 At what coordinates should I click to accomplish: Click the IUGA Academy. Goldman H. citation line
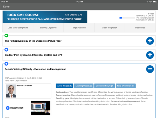pos(23,78)
